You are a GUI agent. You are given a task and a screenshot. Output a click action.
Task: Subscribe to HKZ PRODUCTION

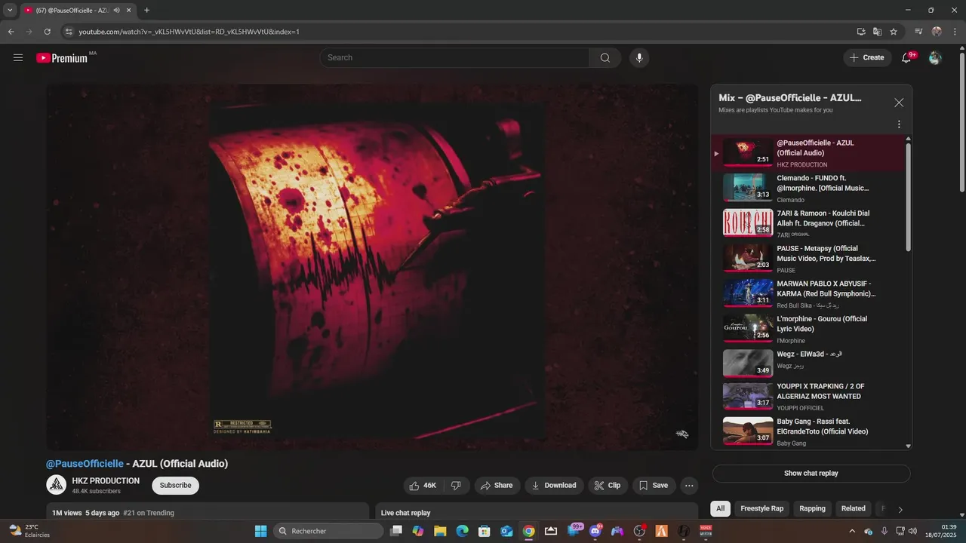[x=175, y=486]
